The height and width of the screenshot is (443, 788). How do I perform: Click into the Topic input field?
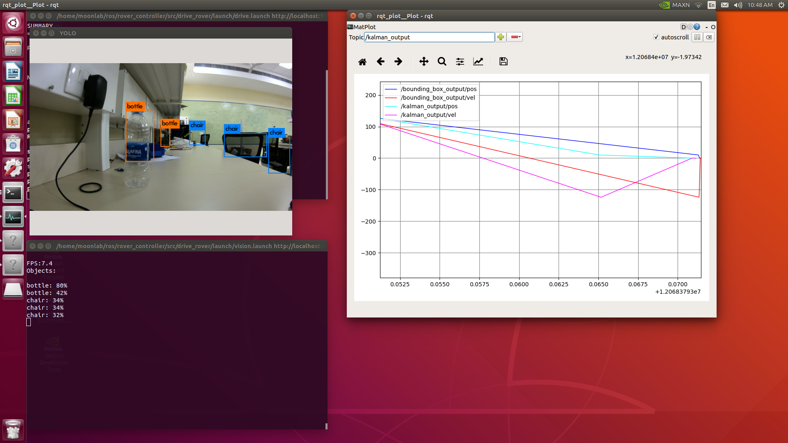[x=429, y=37]
